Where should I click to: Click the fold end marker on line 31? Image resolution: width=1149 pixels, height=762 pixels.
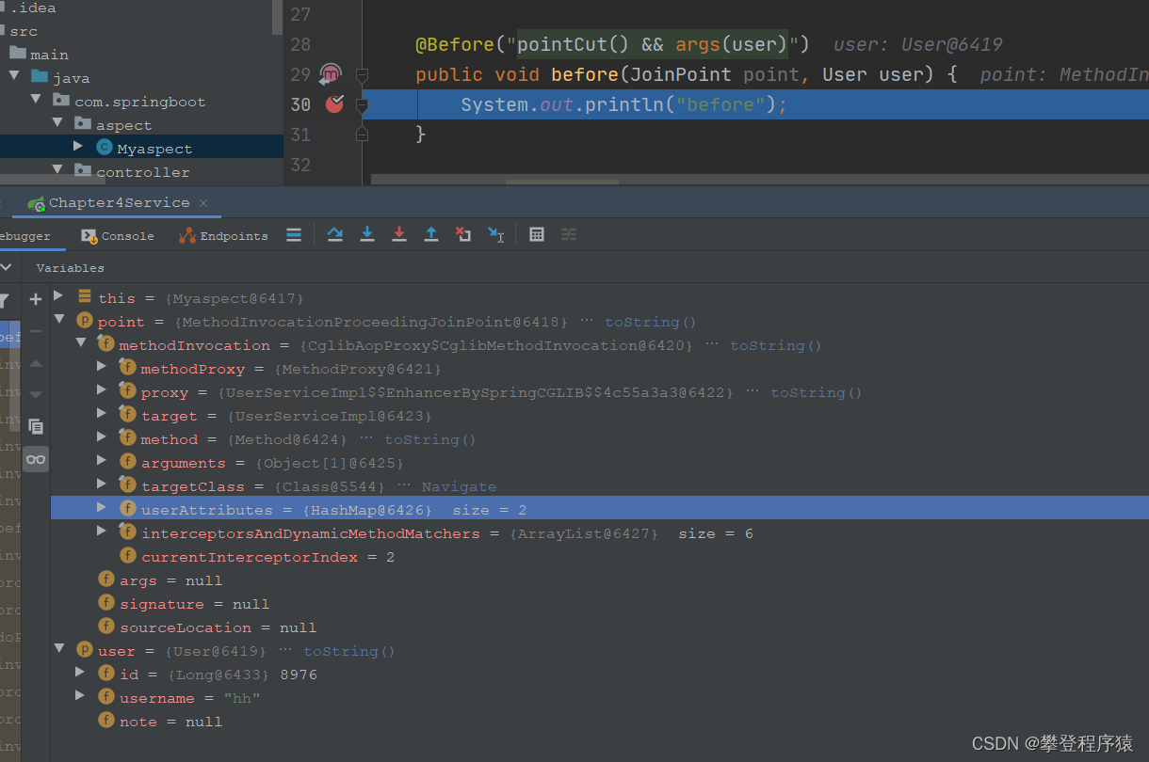(x=362, y=135)
